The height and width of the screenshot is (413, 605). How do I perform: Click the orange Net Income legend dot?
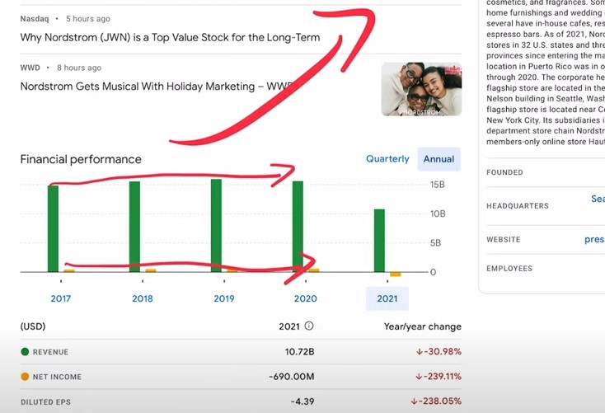(25, 377)
